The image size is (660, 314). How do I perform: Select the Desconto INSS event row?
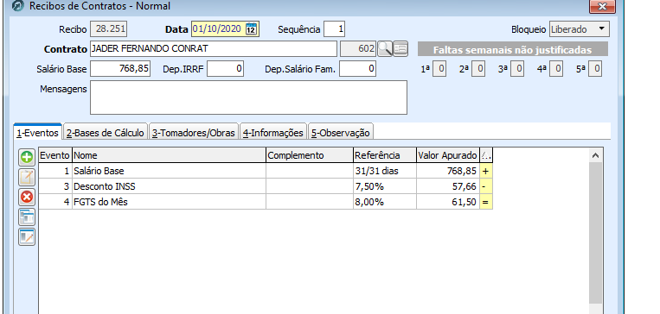coord(266,186)
